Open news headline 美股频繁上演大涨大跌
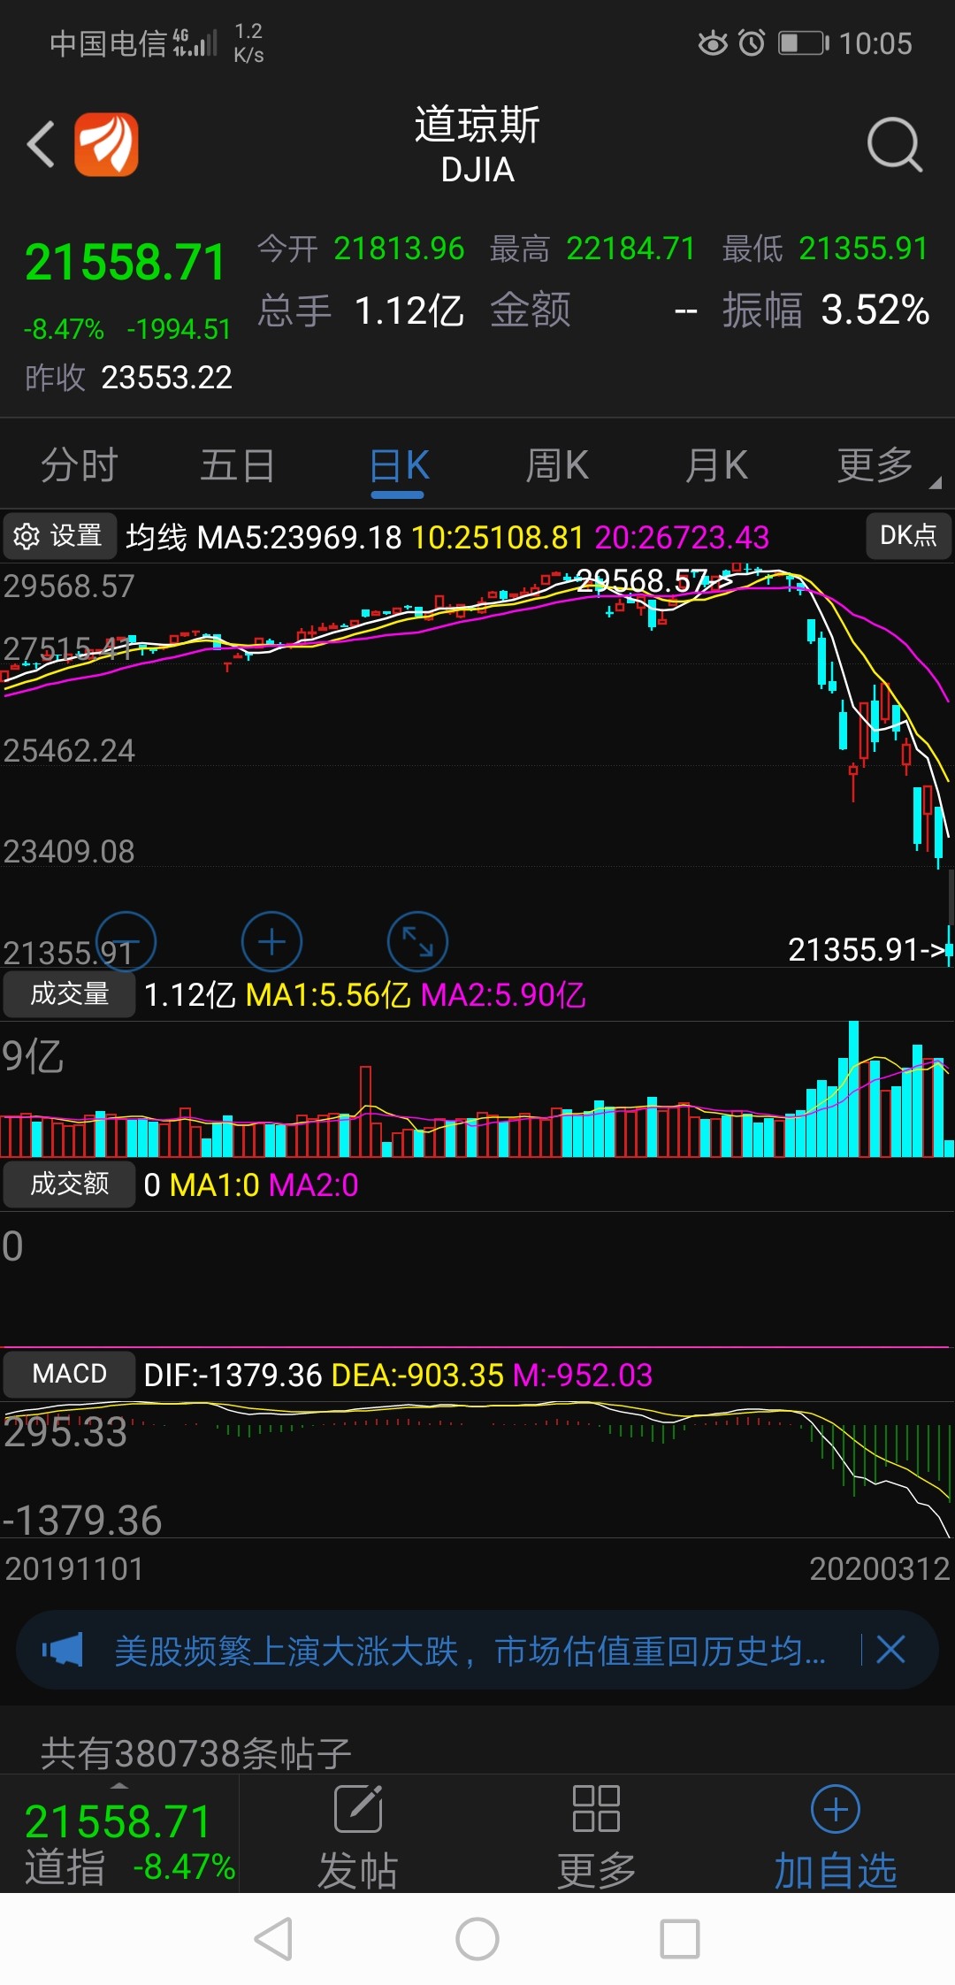The image size is (955, 1985). [470, 1651]
